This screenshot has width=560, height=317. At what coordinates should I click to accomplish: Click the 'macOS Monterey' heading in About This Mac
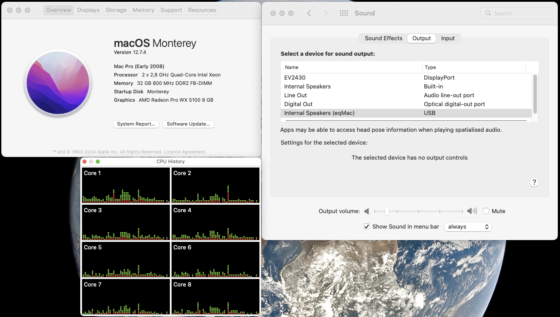[x=155, y=43]
